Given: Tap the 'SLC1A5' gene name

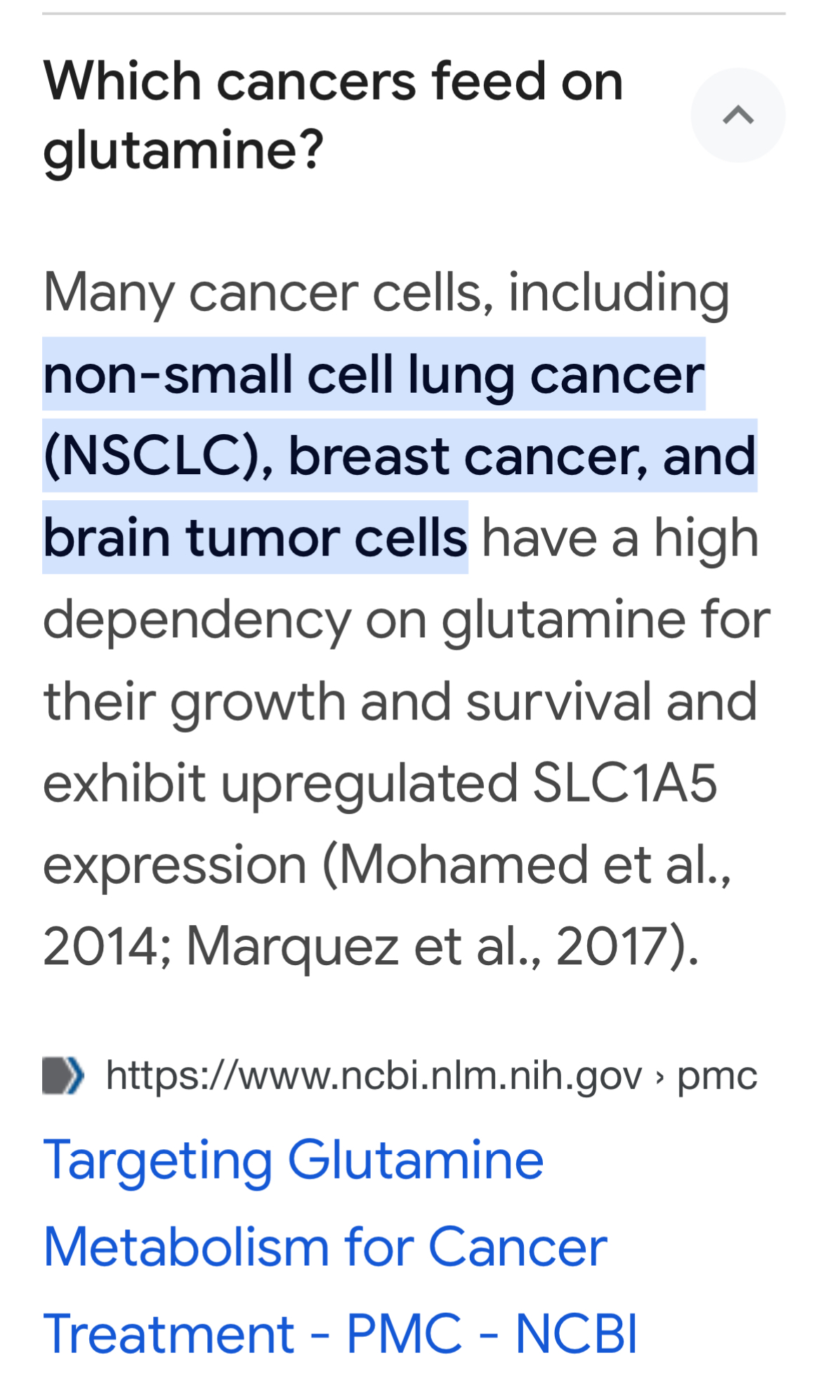Looking at the screenshot, I should 625,783.
